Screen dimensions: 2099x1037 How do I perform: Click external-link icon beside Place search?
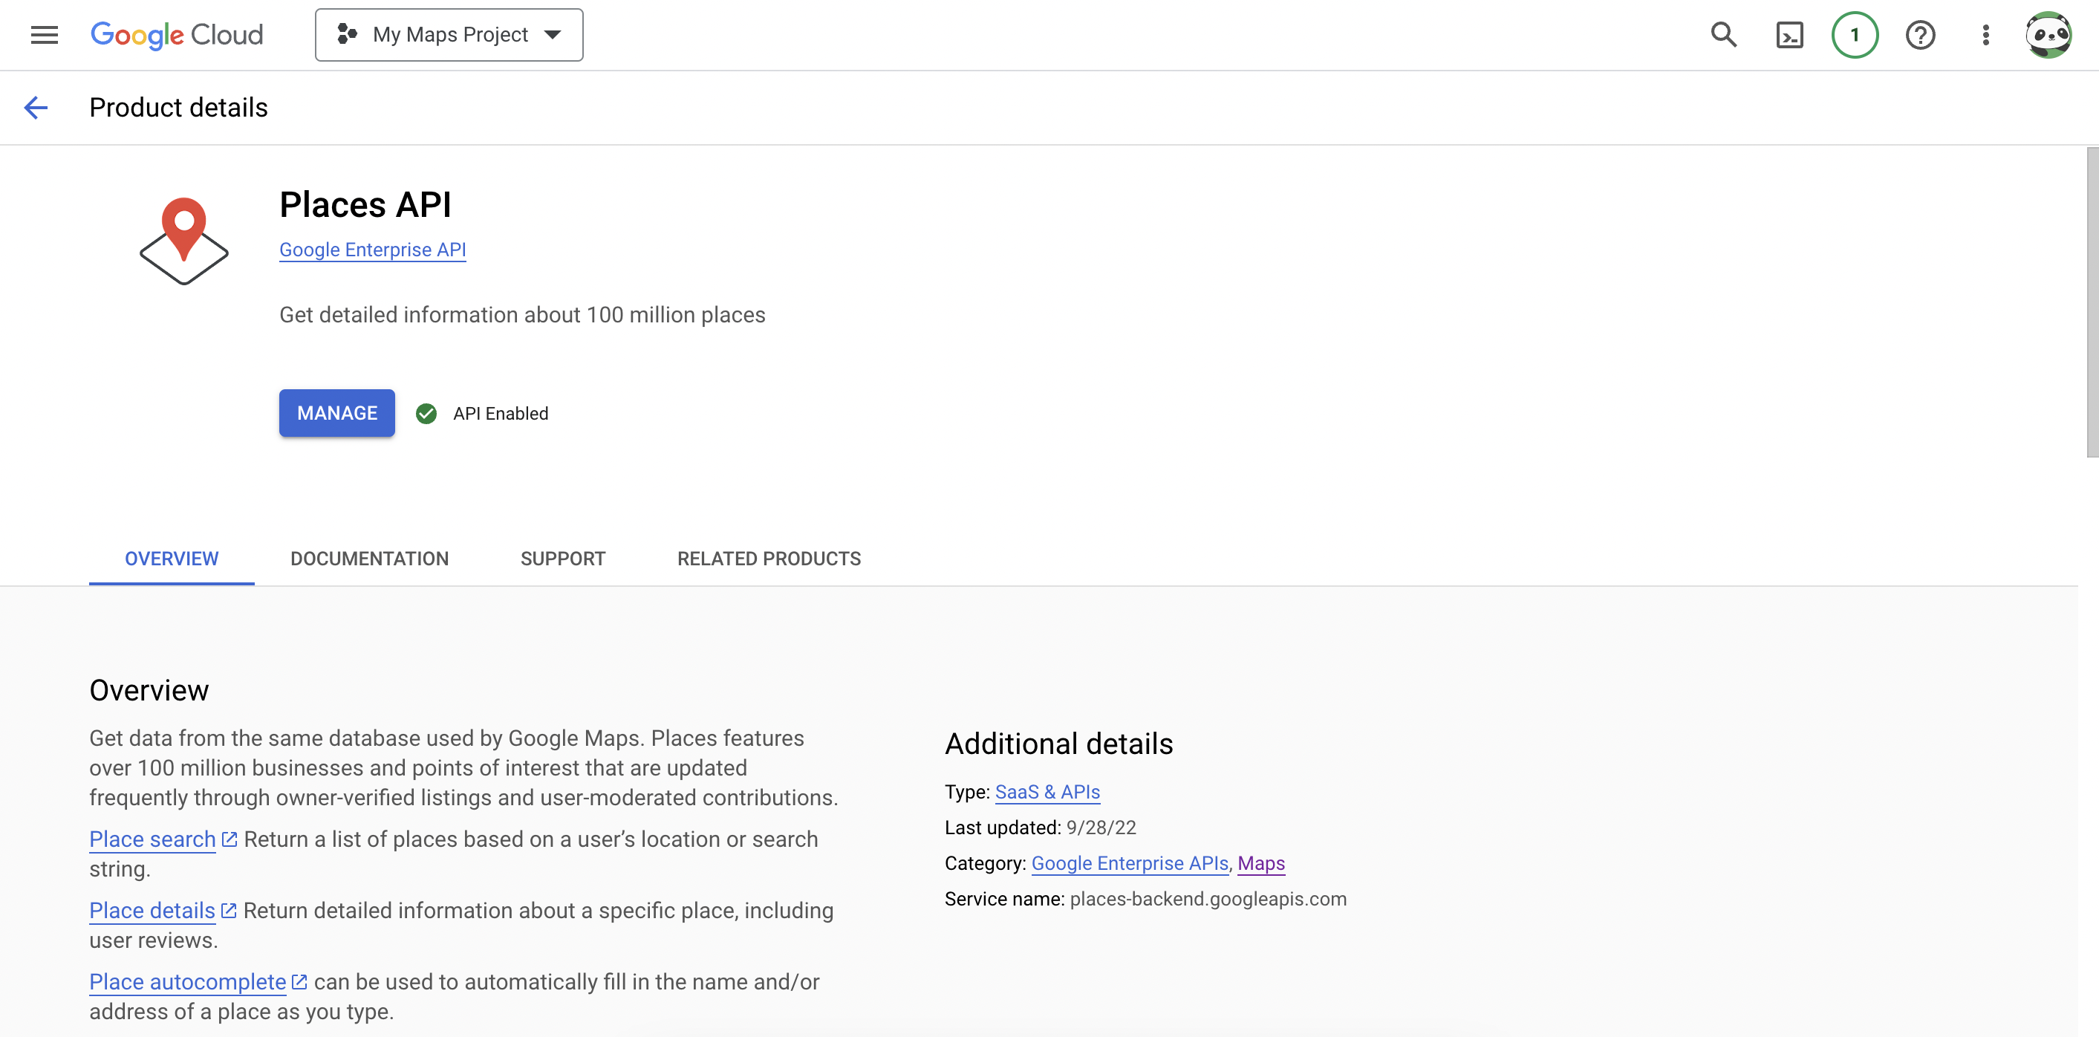[230, 839]
